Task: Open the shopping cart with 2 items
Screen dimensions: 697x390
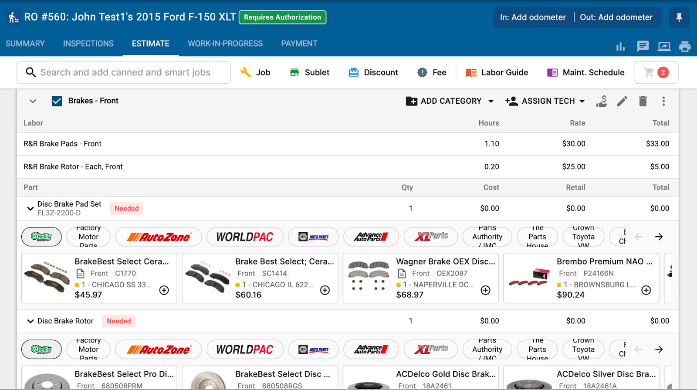Action: (656, 72)
